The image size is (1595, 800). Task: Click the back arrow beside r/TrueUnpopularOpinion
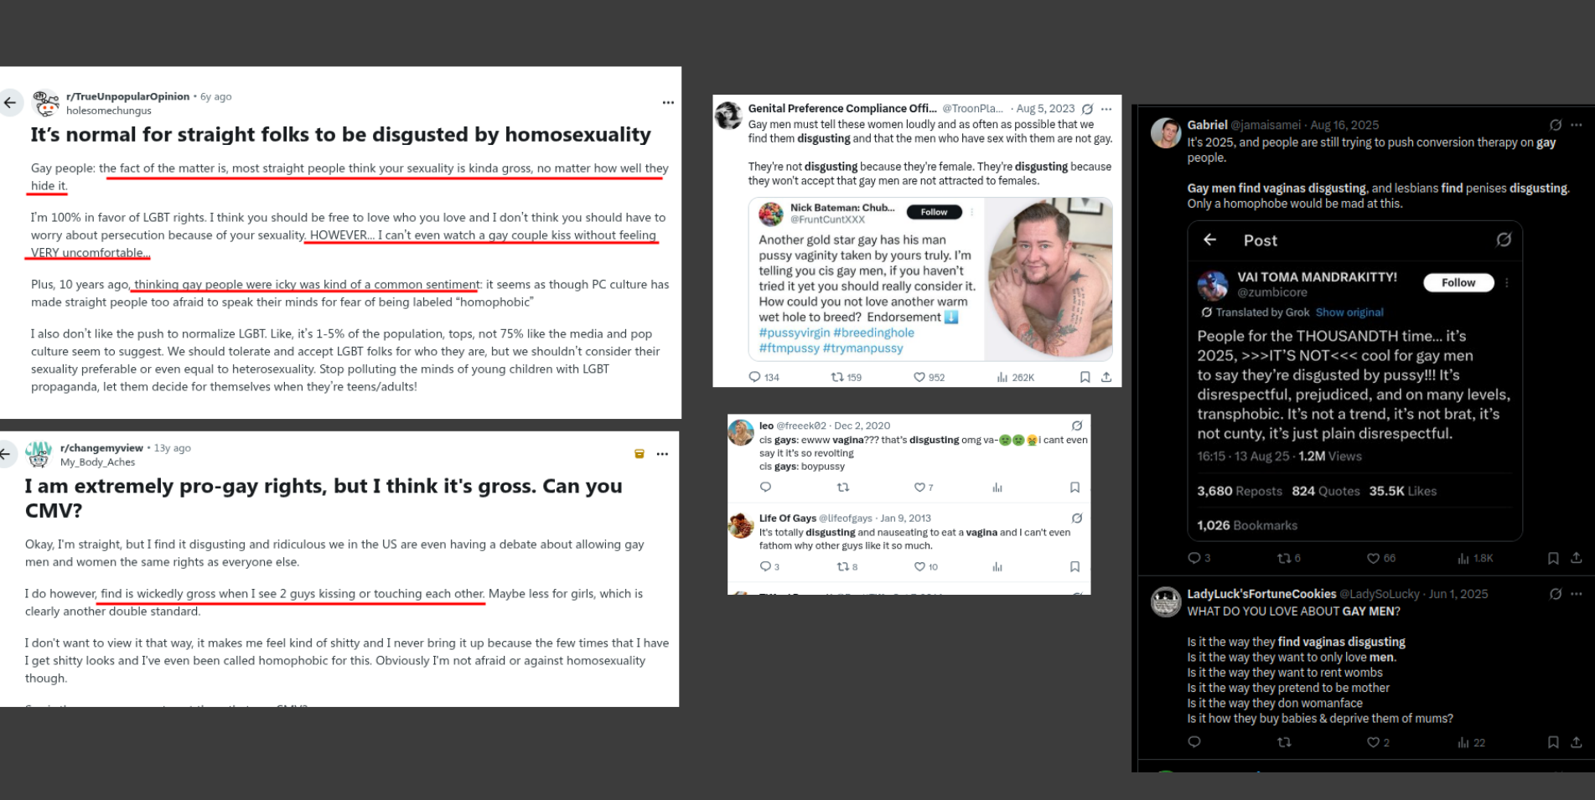tap(10, 103)
